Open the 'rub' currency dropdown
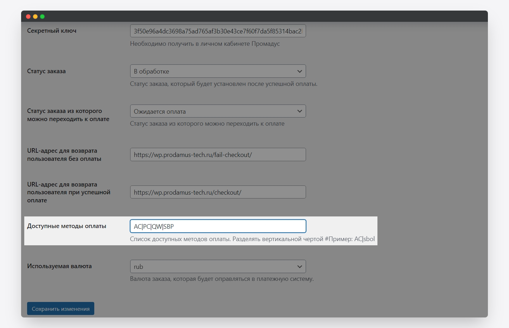This screenshot has width=509, height=328. (x=218, y=266)
